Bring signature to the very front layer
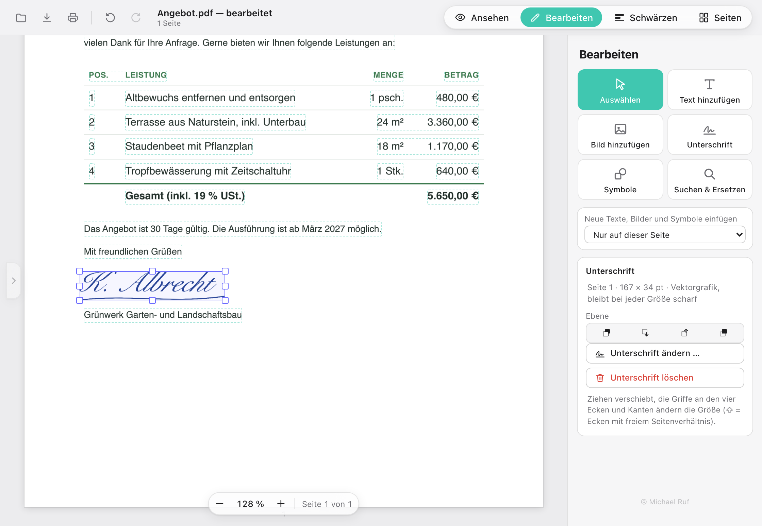This screenshot has width=762, height=526. coord(724,333)
